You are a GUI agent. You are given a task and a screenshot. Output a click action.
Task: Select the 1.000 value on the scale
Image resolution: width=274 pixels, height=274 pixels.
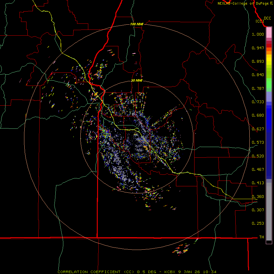[258, 34]
